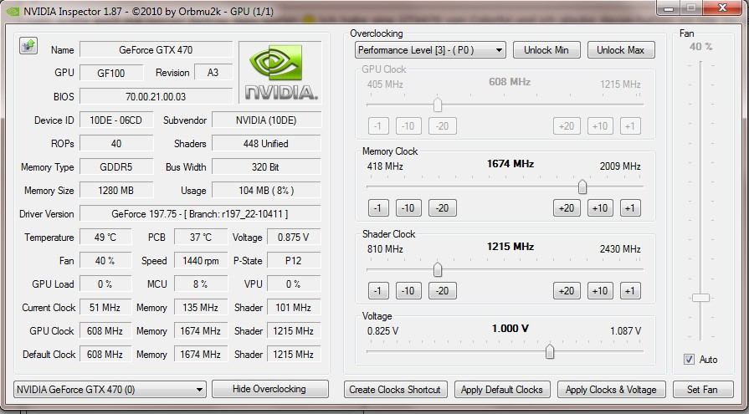Open the NVIDIA GeForce GTX 470 (0) GPU selector

[x=110, y=390]
